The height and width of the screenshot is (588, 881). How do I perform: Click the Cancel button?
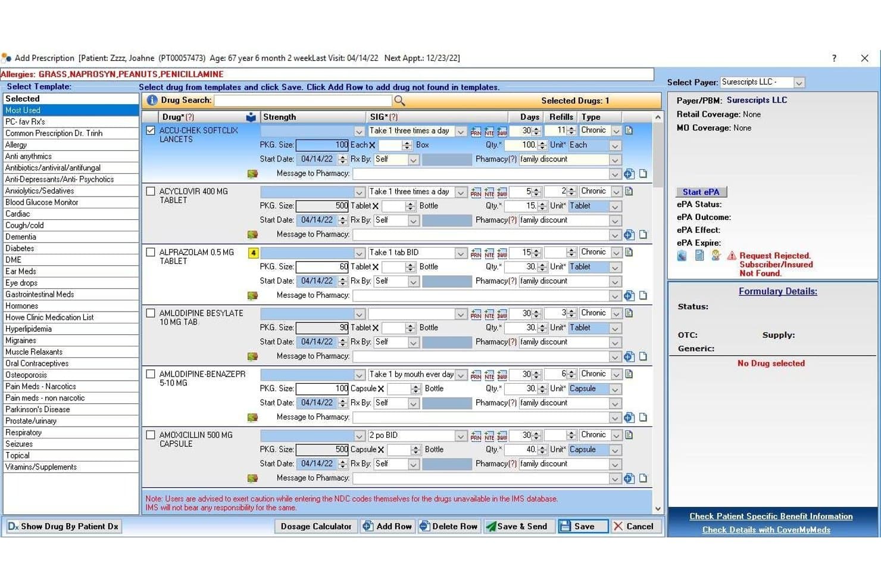[635, 527]
